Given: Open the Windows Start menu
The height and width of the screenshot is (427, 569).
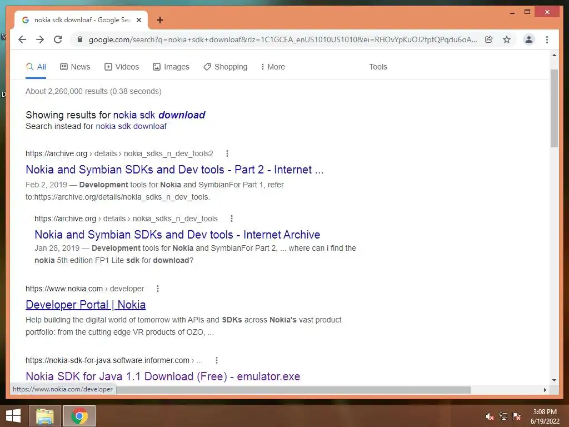Looking at the screenshot, I should pos(13,416).
